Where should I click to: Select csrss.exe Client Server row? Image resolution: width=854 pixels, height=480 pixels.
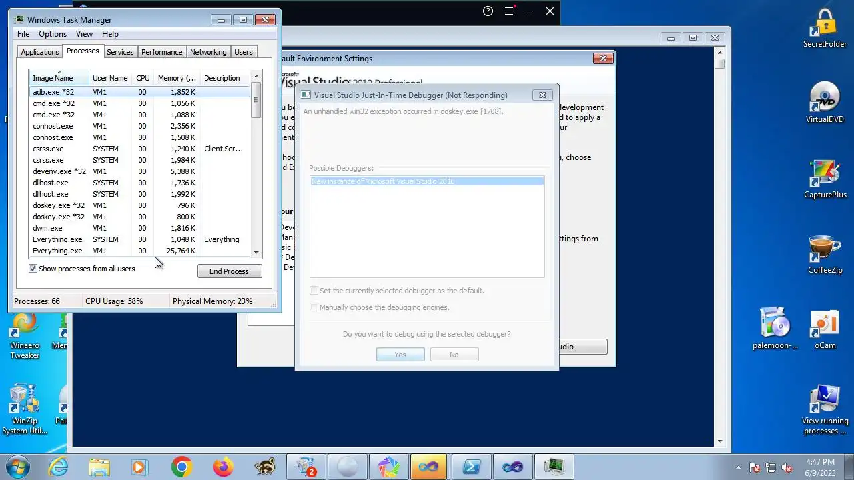(139, 149)
